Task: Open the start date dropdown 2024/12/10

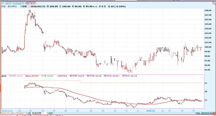Action: tap(12, 113)
